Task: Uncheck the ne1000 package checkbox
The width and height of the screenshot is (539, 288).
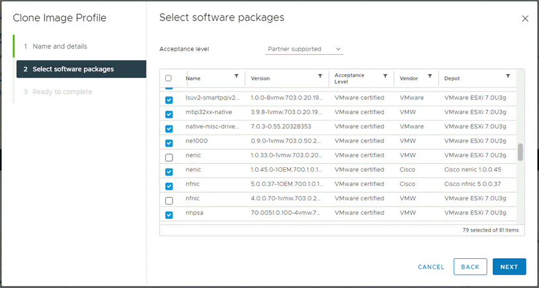Action: click(169, 143)
